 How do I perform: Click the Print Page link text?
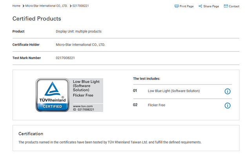pyautogui.click(x=187, y=6)
